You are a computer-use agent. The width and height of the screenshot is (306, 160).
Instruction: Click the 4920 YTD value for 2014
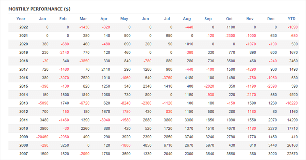click(x=293, y=95)
